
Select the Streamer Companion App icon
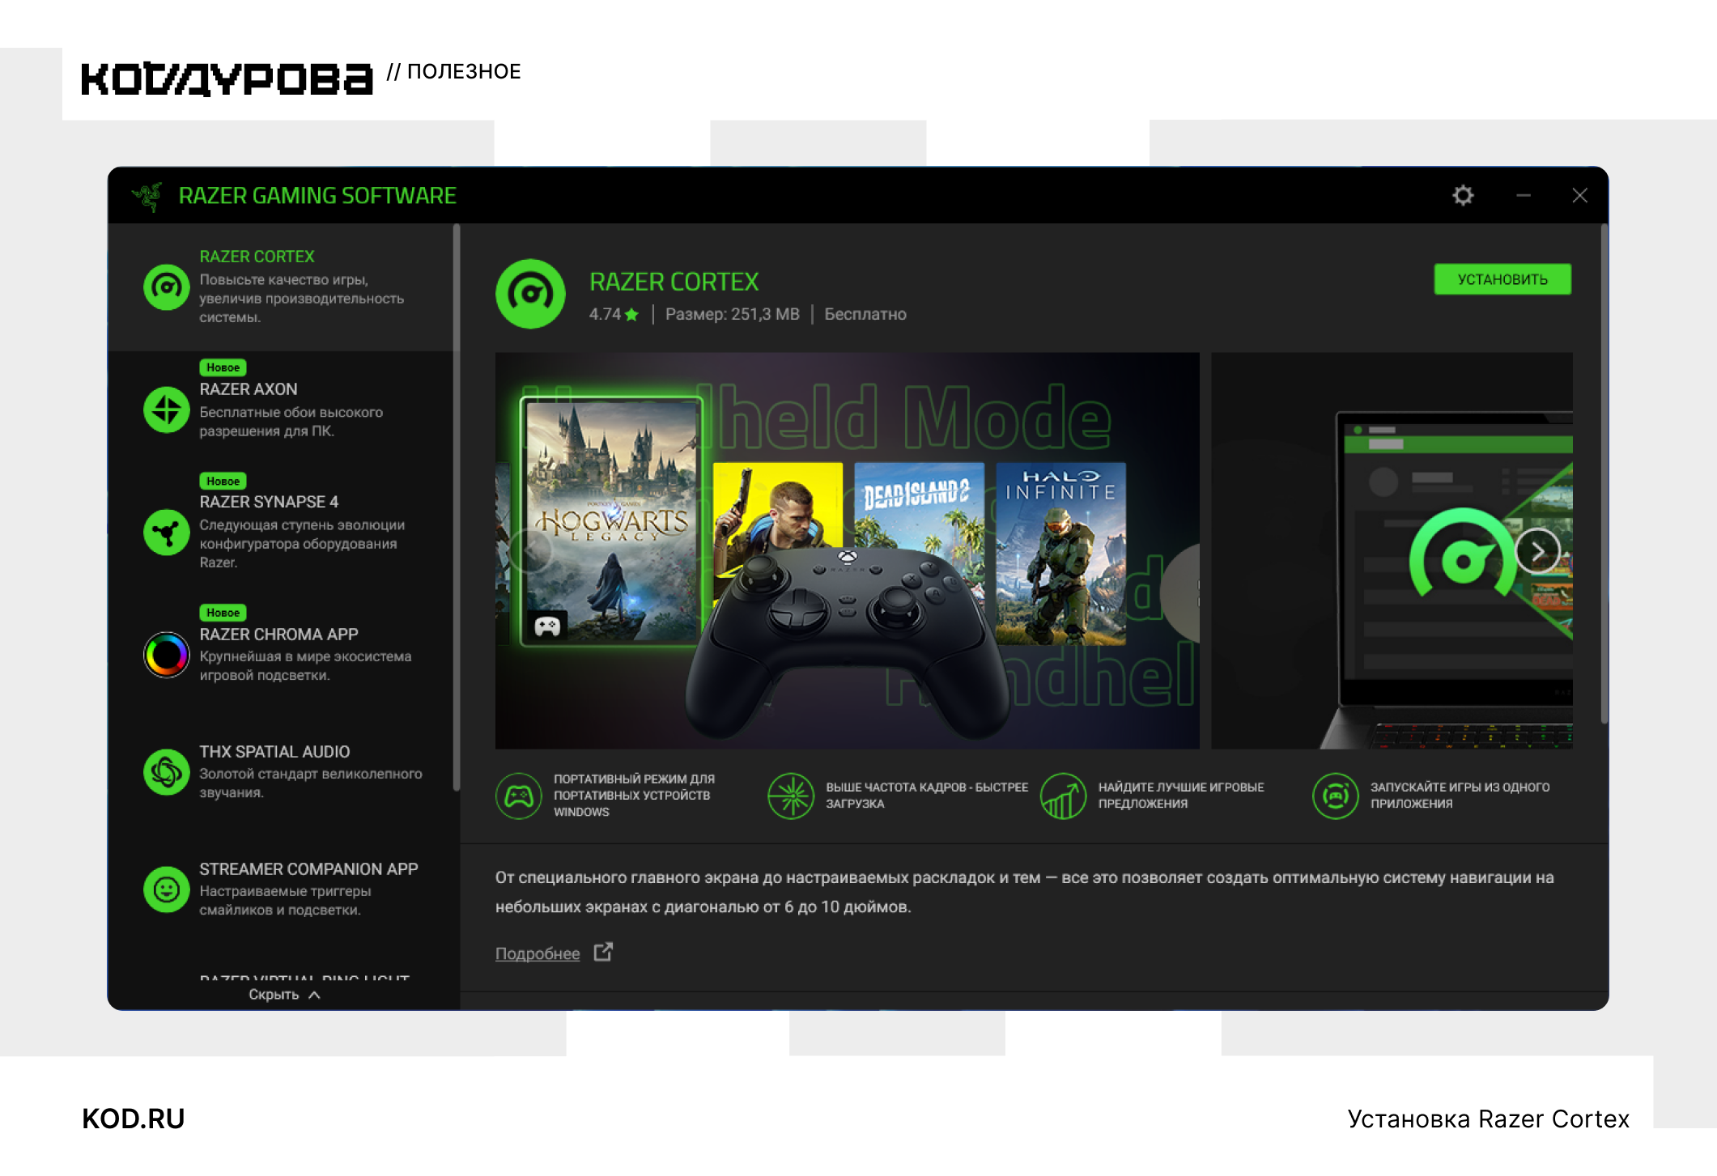click(x=166, y=889)
